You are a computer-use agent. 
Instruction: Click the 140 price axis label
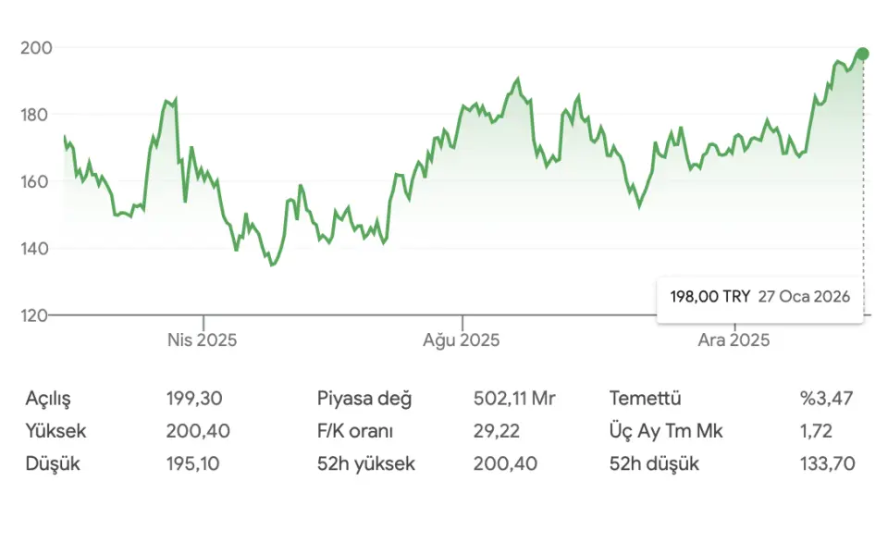[x=35, y=248]
